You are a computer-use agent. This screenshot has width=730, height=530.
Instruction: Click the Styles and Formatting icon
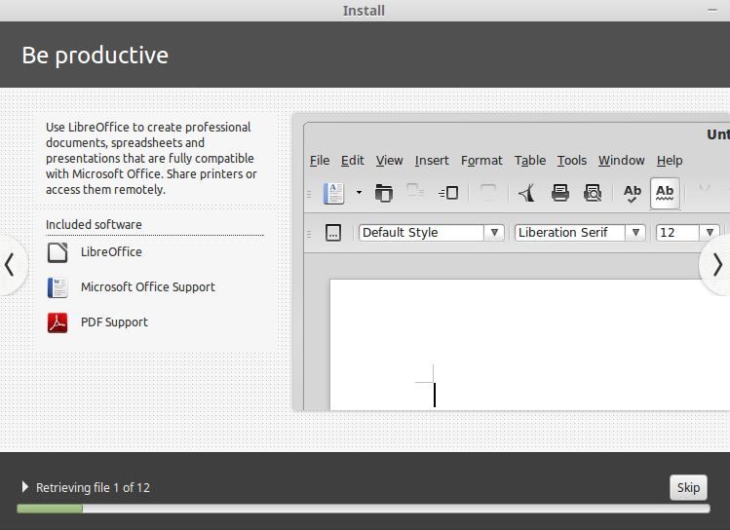[x=333, y=232]
